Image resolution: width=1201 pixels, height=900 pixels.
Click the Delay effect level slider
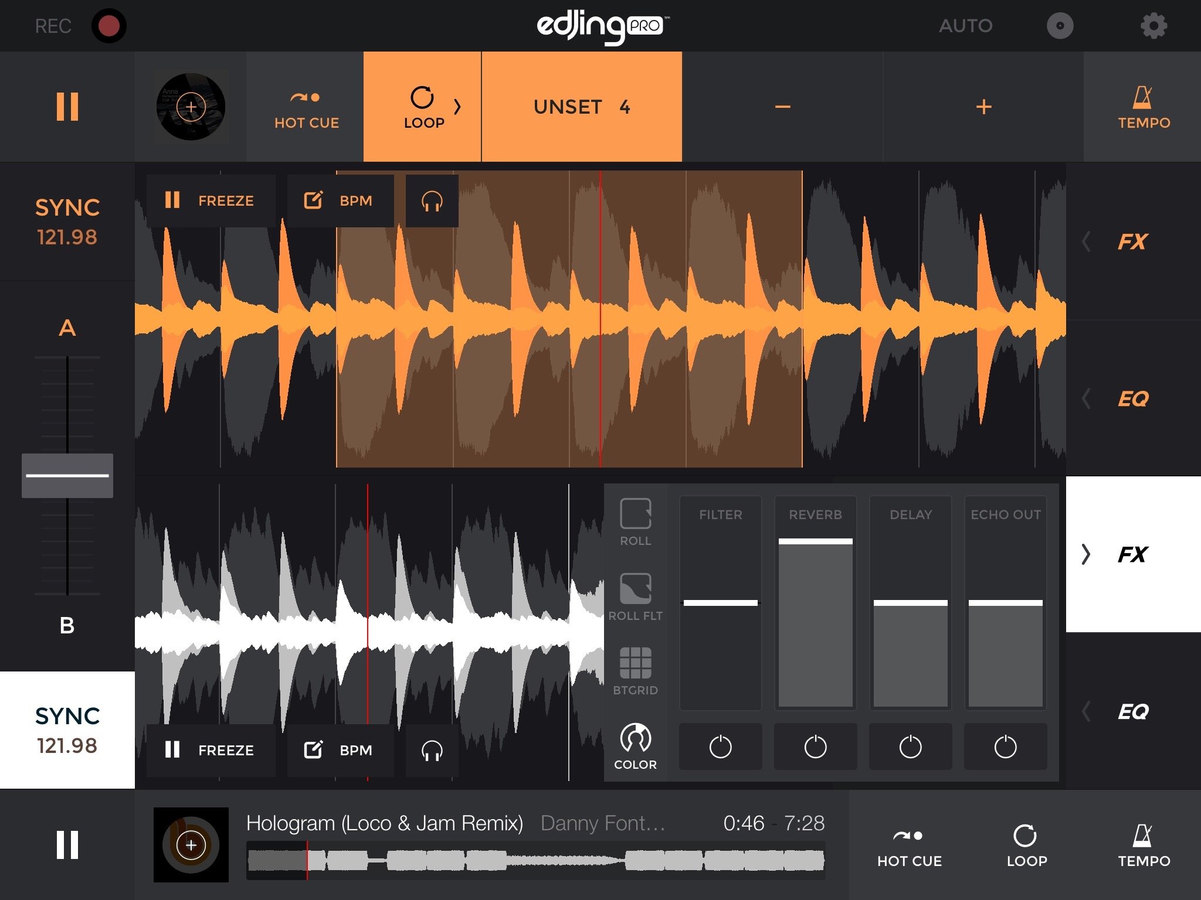910,603
